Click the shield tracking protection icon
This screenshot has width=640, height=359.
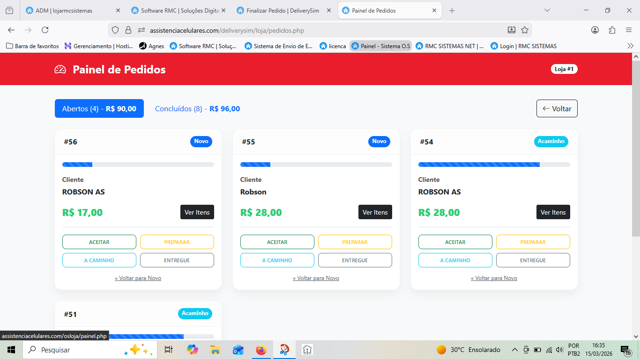(115, 30)
